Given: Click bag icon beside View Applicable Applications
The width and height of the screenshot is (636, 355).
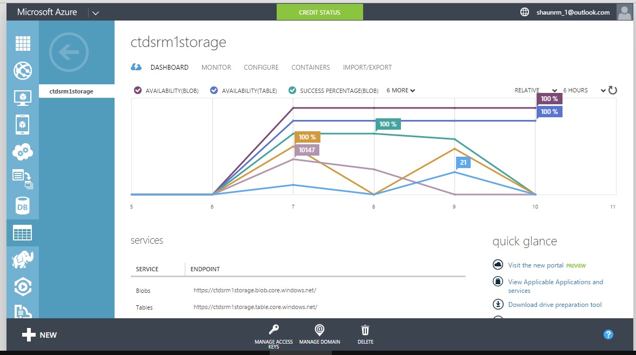Looking at the screenshot, I should [x=498, y=281].
